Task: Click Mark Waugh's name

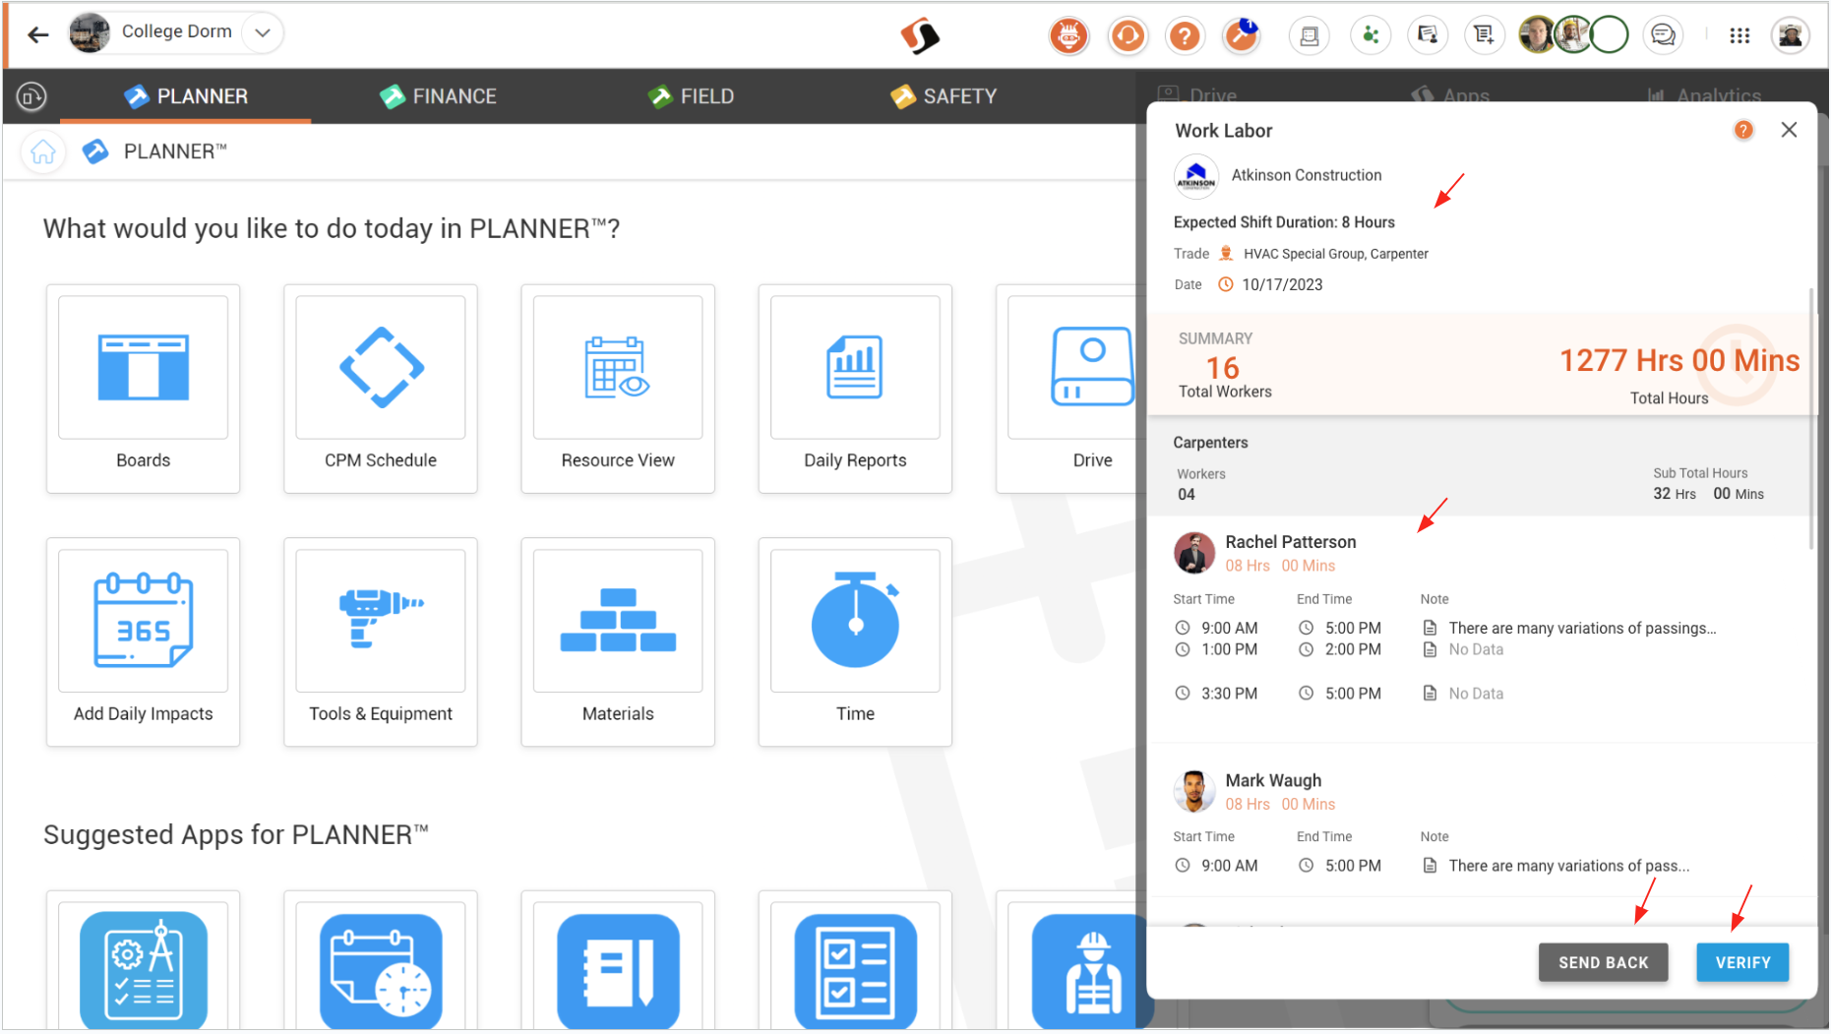Action: click(1273, 780)
